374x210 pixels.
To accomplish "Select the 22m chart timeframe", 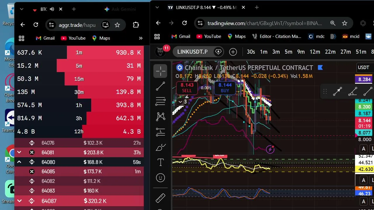I will click(330, 52).
